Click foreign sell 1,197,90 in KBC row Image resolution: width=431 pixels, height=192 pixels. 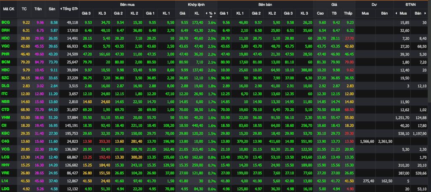tap(420, 134)
